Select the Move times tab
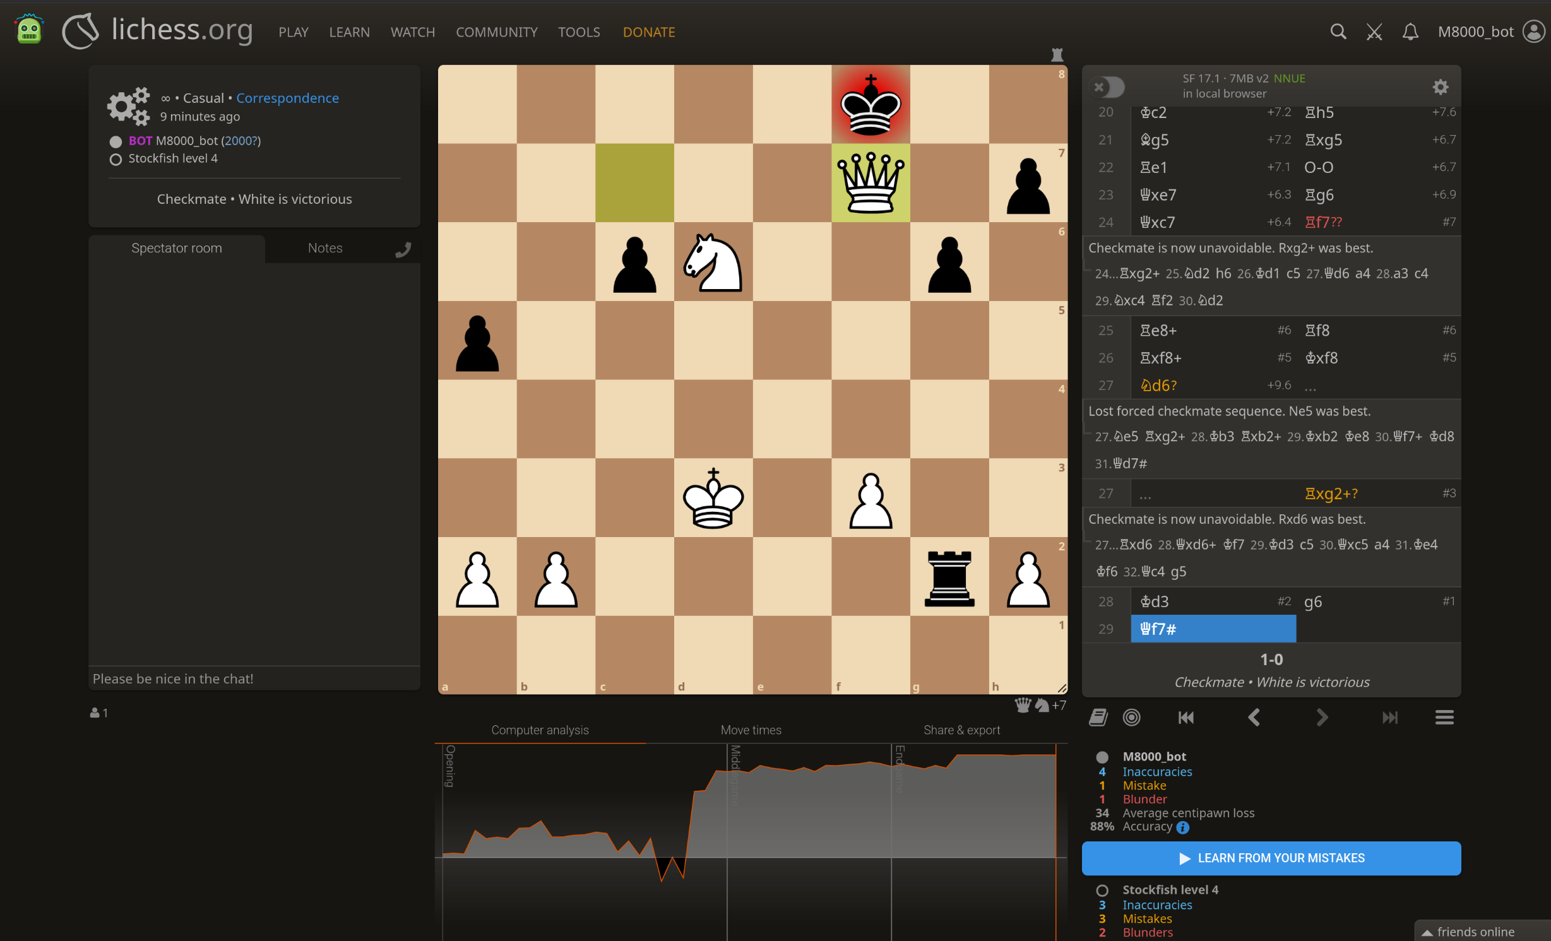This screenshot has height=941, width=1551. (751, 730)
